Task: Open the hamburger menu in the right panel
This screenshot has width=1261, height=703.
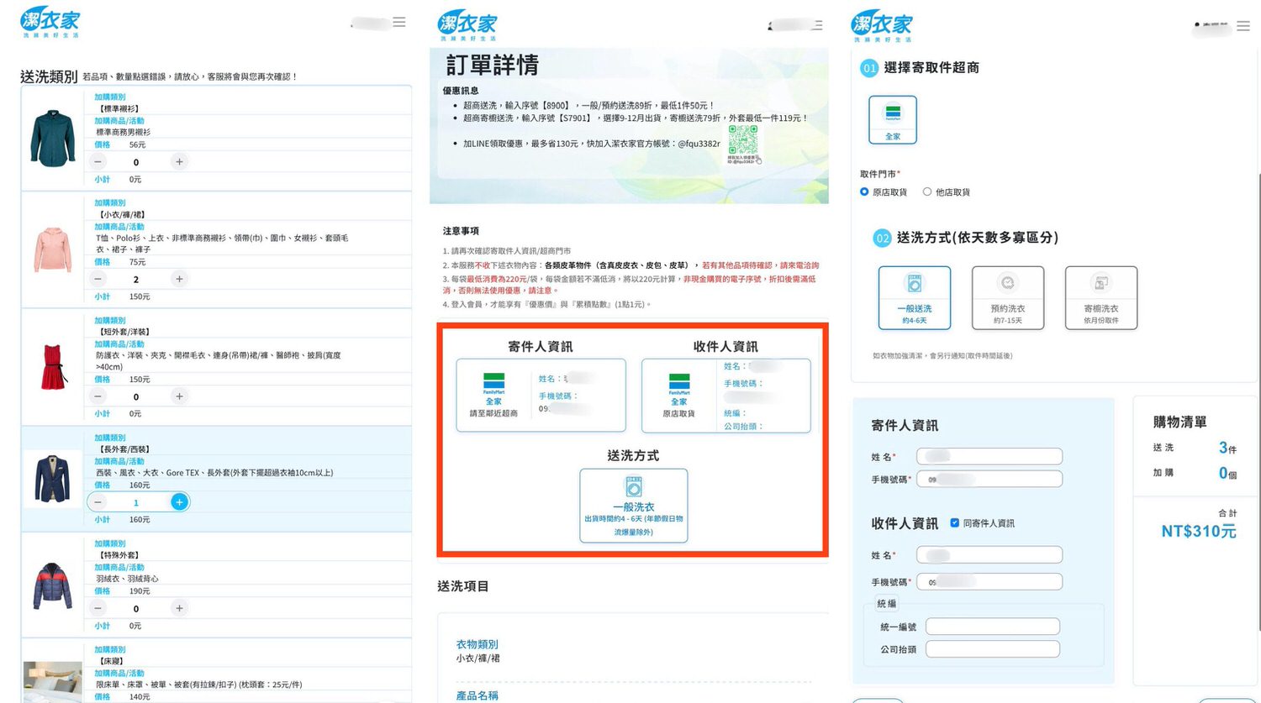Action: click(x=1243, y=26)
